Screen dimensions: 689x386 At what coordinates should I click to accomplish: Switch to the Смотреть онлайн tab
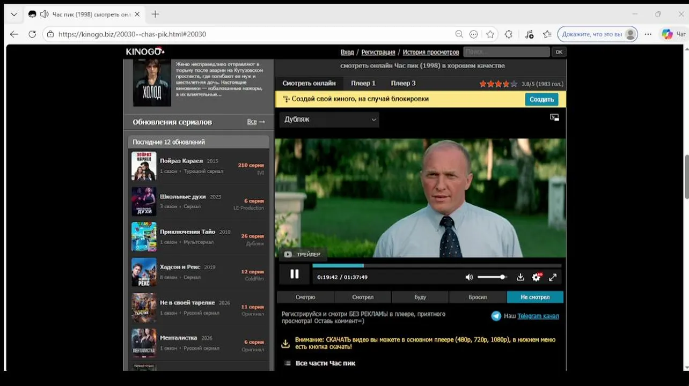point(309,83)
